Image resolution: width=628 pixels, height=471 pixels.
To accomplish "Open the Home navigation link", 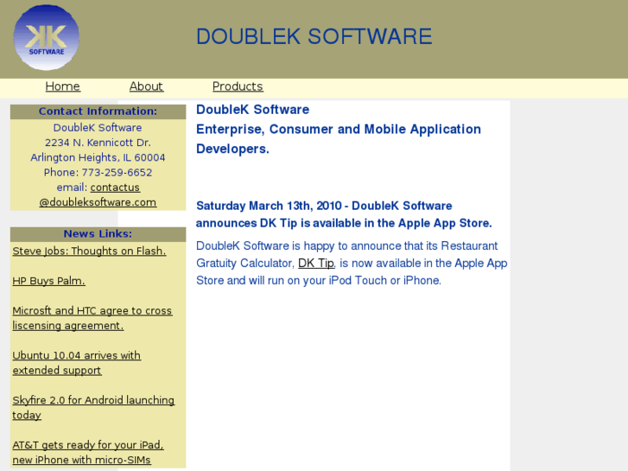I will [x=63, y=86].
